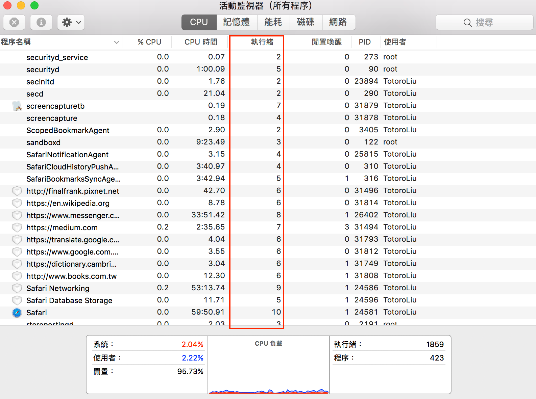Screen dimensions: 536x399
Task: Click CPU time value 59:50.91
Action: click(208, 312)
